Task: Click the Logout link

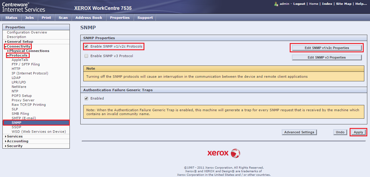Action: pyautogui.click(x=299, y=4)
